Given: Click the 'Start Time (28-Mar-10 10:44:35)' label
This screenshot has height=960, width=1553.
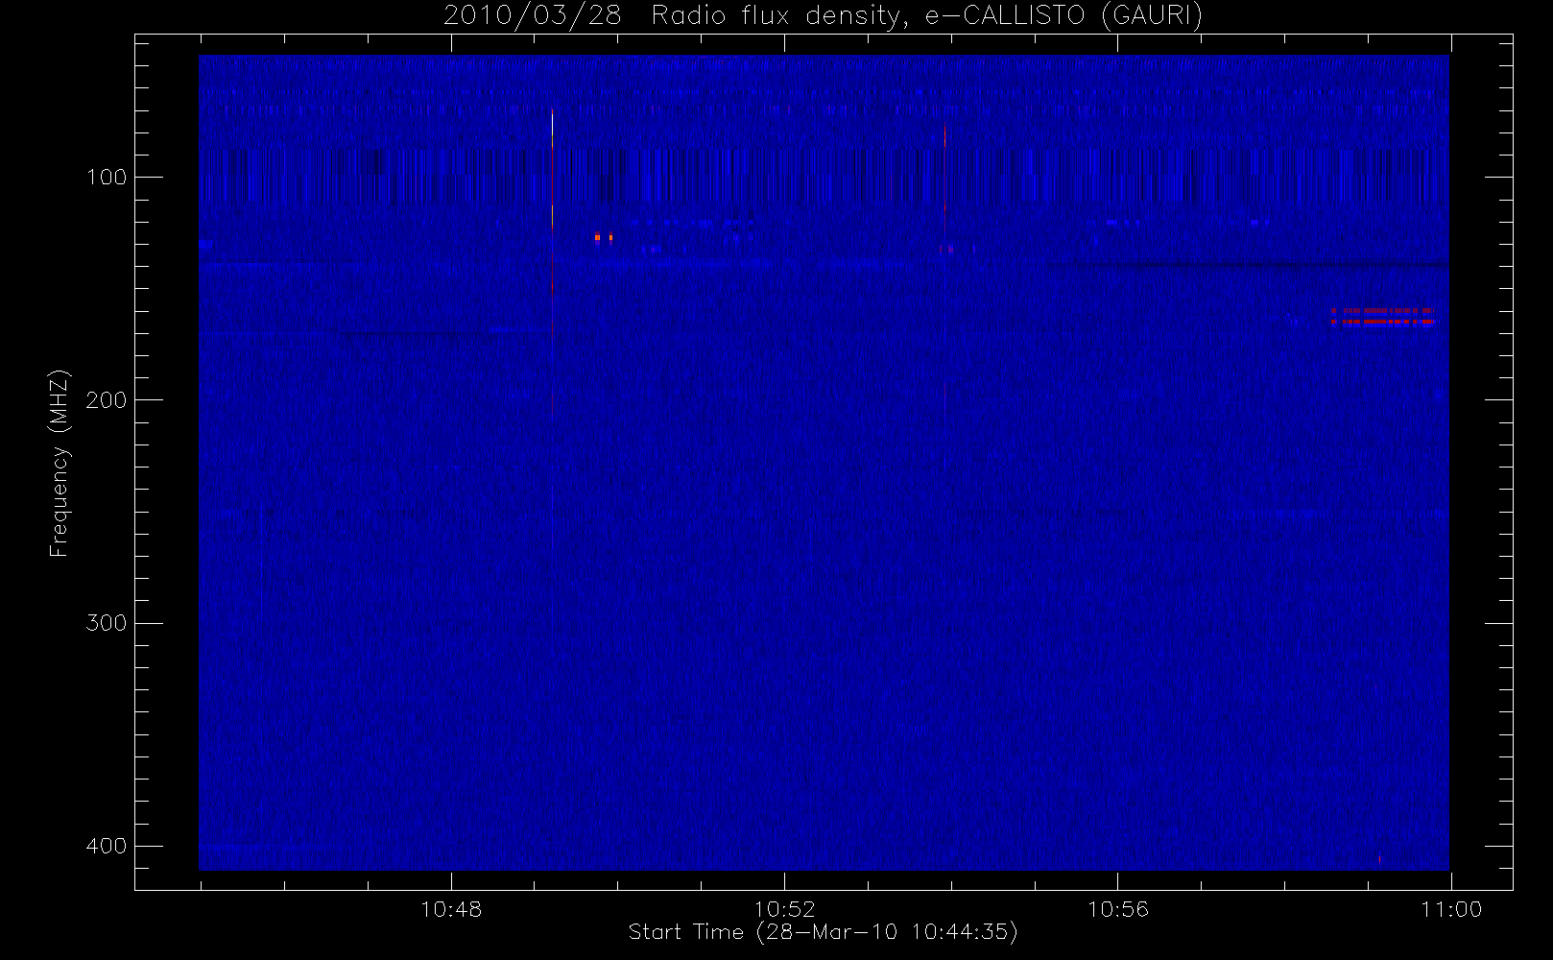Looking at the screenshot, I should coord(823,932).
